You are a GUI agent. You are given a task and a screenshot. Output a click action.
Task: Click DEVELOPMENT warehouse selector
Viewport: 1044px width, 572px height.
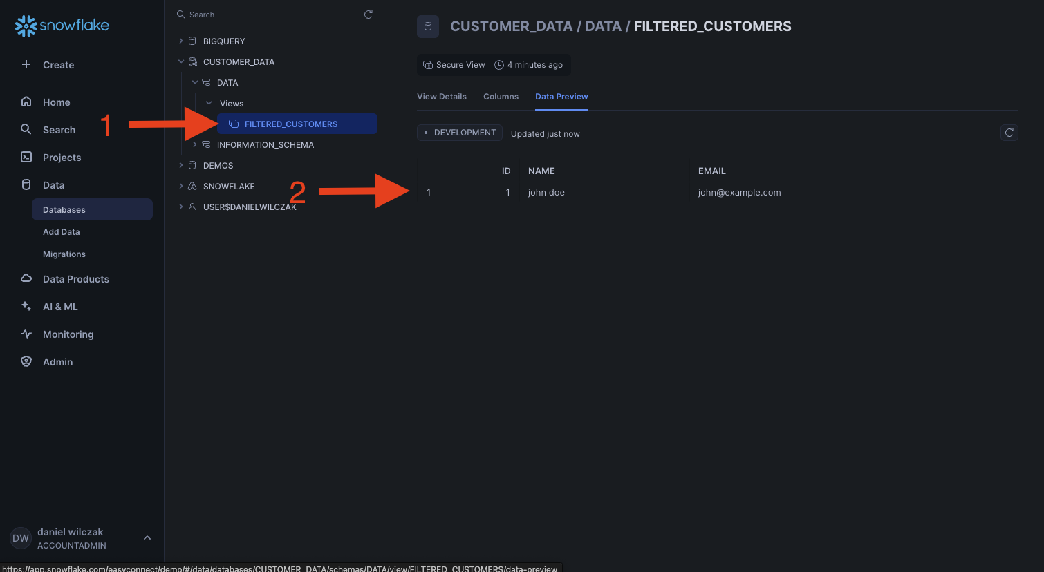point(460,133)
